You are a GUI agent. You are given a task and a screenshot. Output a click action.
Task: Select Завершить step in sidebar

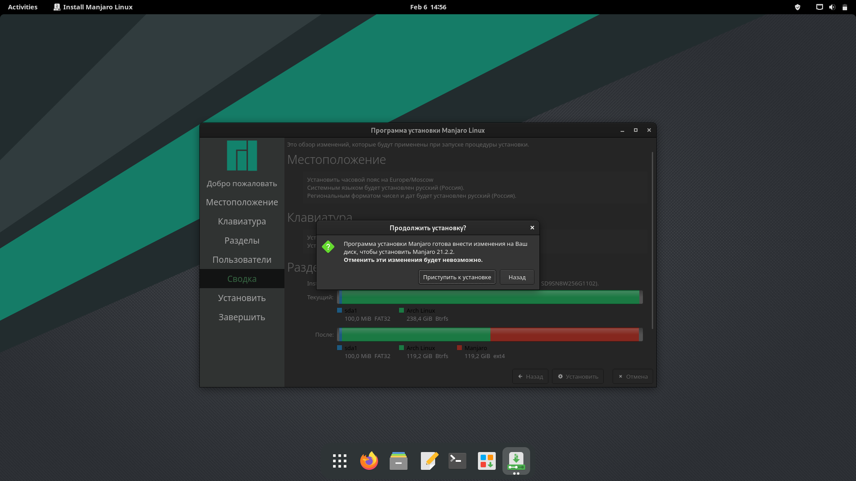242,317
